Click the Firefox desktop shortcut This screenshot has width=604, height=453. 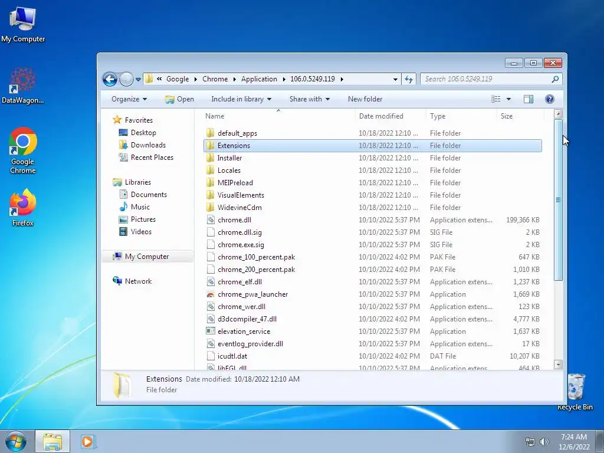[23, 208]
